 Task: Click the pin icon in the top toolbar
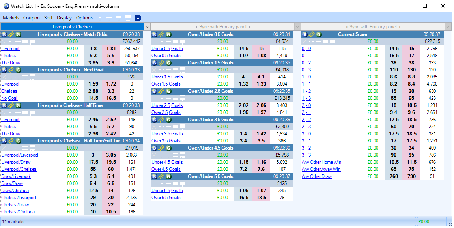pyautogui.click(x=137, y=18)
